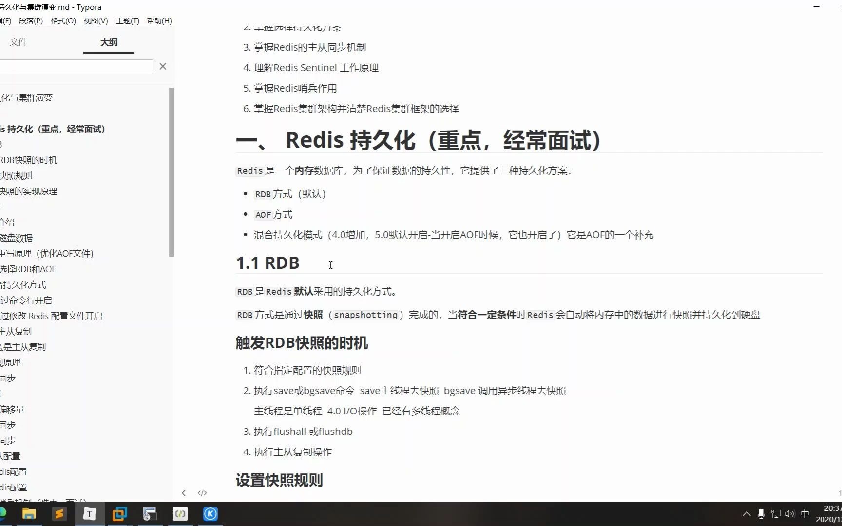This screenshot has width=842, height=526.
Task: Click line 主线程是单线程 4.0 I/O操作
Action: (x=357, y=411)
